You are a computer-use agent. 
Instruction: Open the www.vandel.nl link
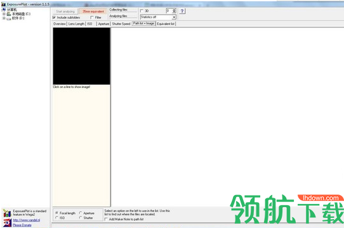click(26, 220)
